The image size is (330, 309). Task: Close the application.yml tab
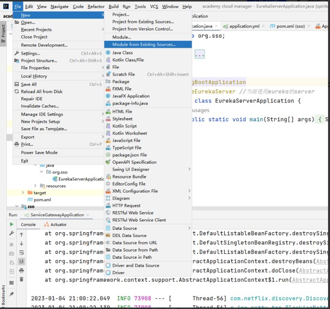[x=263, y=26]
